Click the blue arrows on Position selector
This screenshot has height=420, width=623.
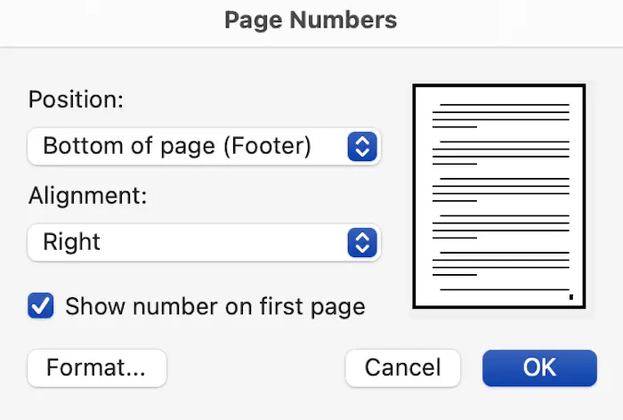[x=361, y=146]
